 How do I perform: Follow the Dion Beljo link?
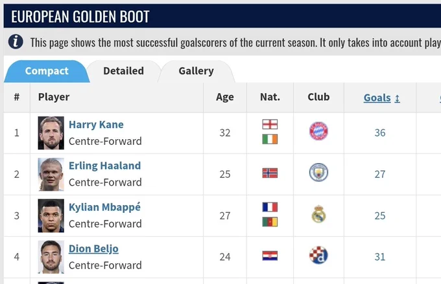[93, 249]
